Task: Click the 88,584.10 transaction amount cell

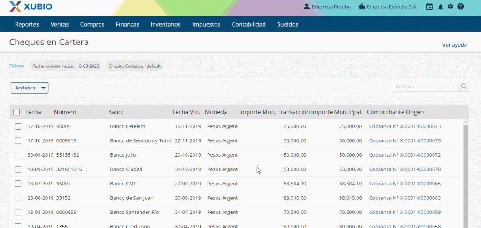Action: (x=295, y=184)
